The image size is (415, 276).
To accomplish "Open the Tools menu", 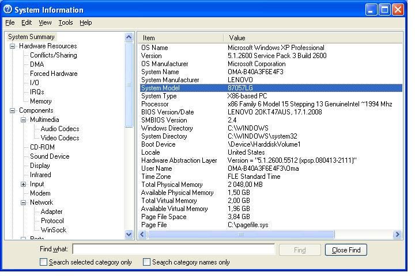I will 65,23.
